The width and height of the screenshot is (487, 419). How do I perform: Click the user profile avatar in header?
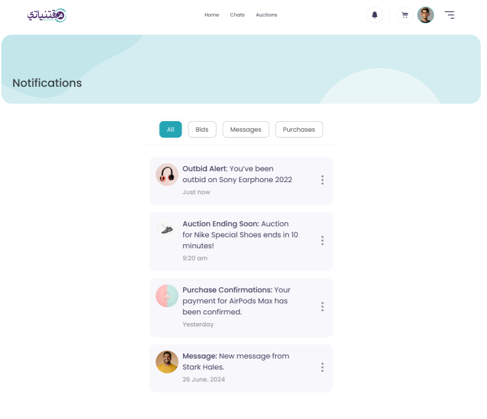(425, 15)
